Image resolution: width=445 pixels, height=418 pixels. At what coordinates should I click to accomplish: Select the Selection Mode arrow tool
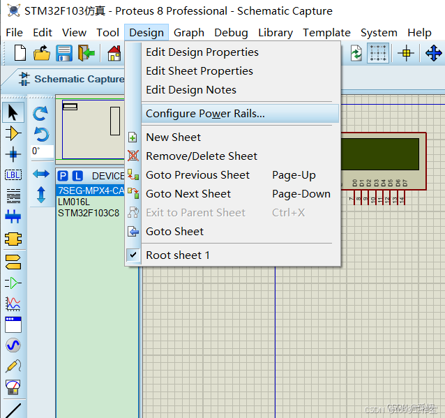[13, 113]
